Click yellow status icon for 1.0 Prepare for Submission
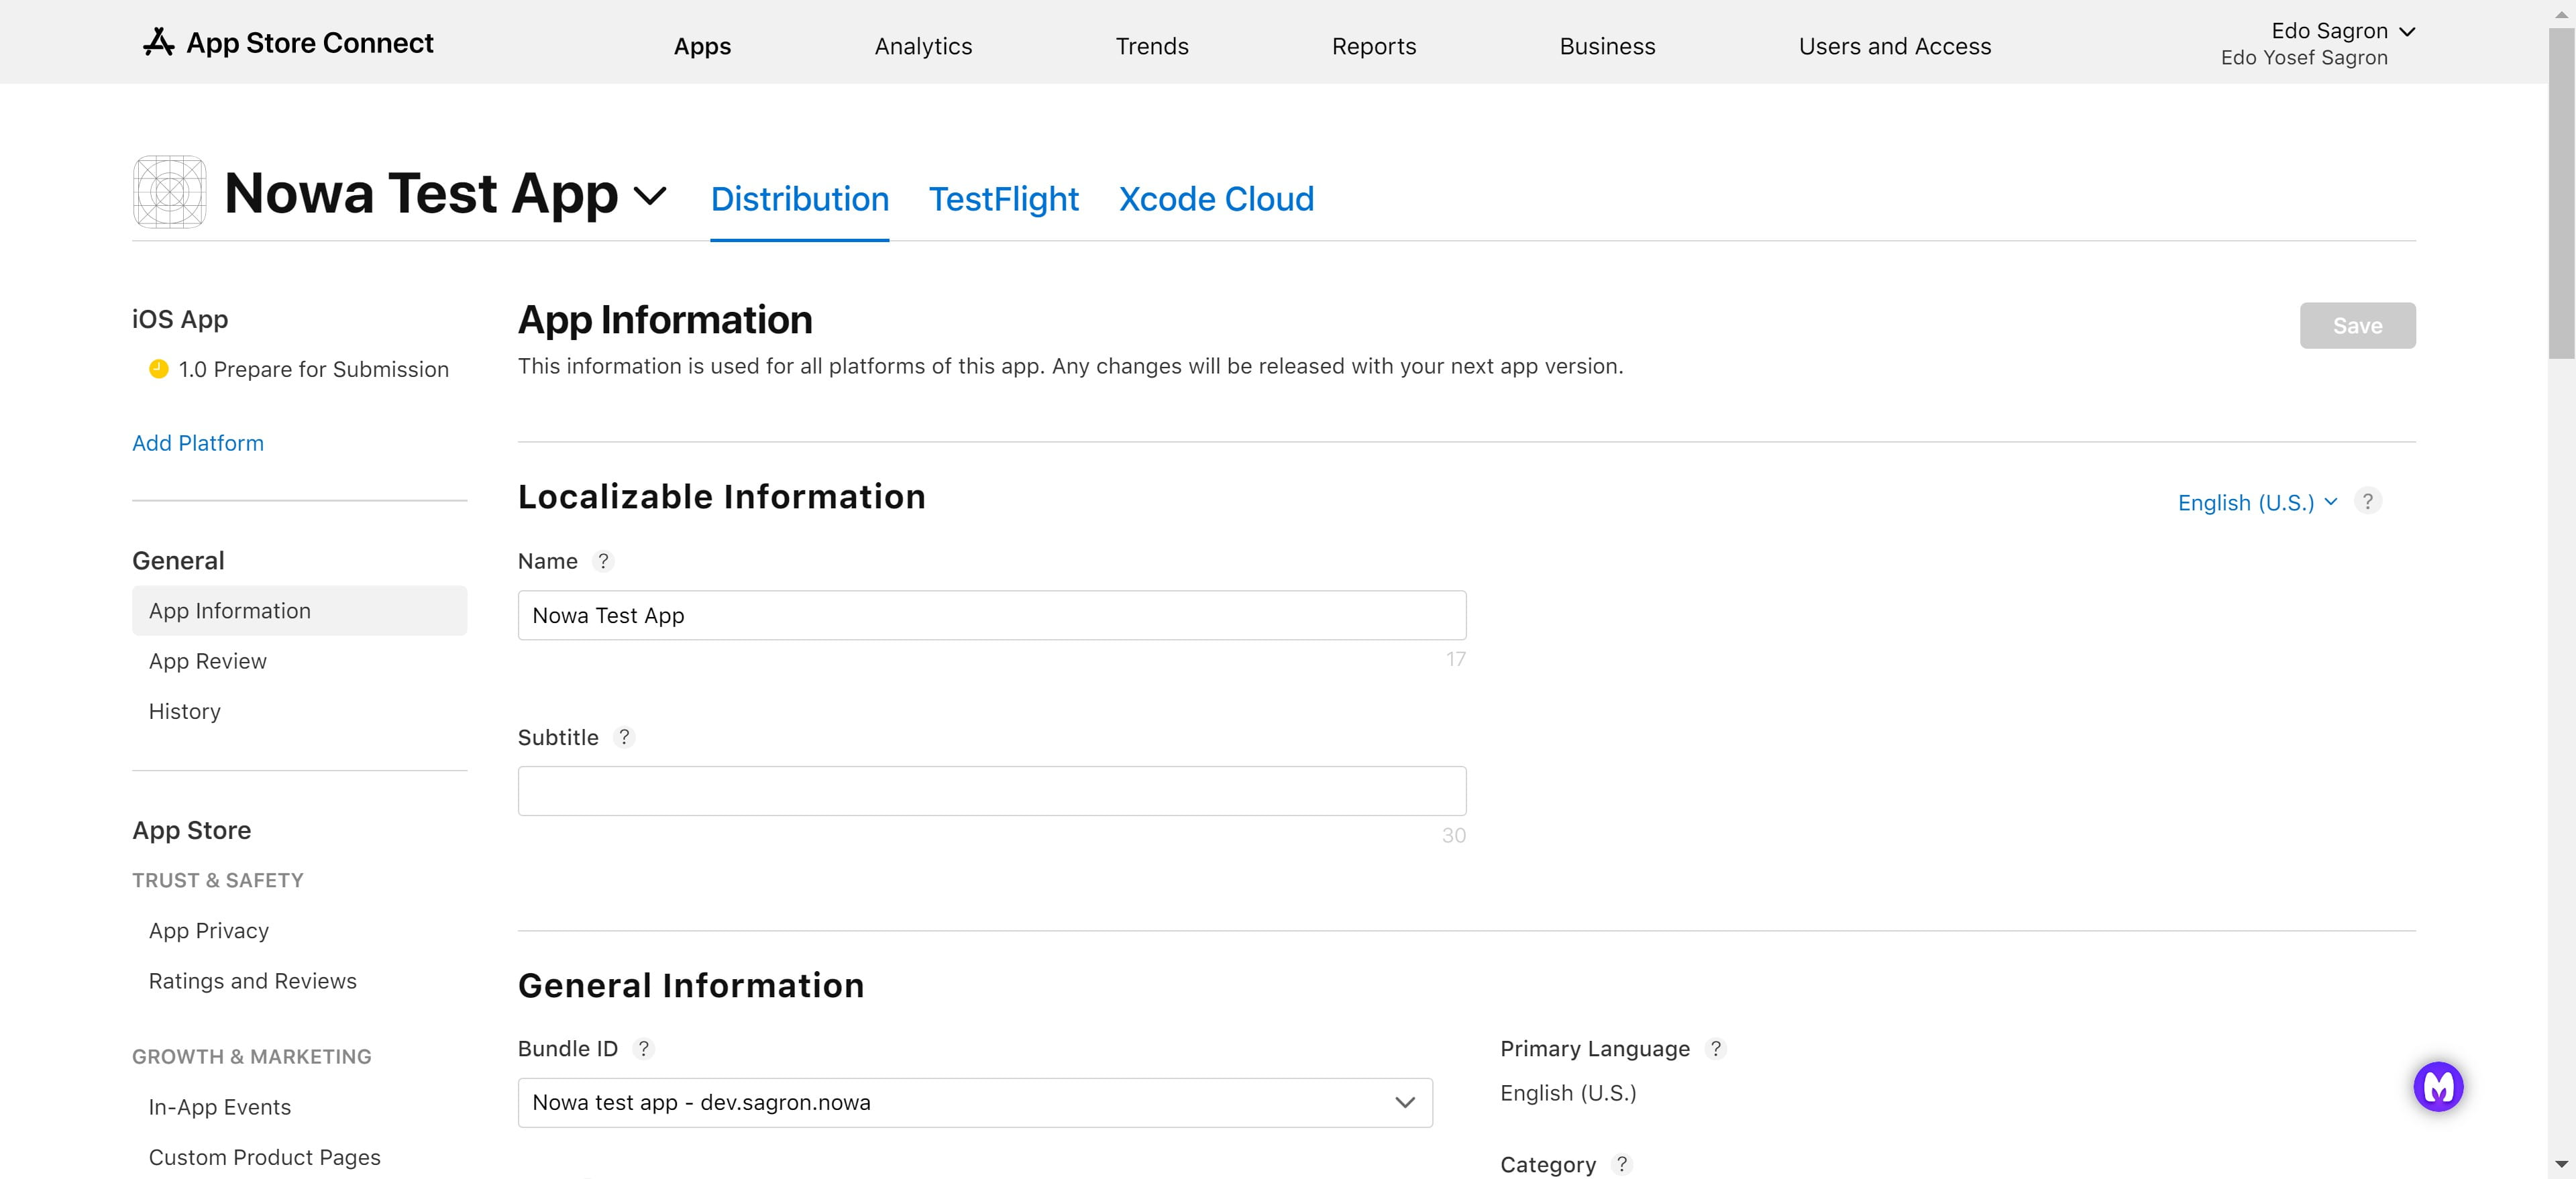 (x=158, y=369)
